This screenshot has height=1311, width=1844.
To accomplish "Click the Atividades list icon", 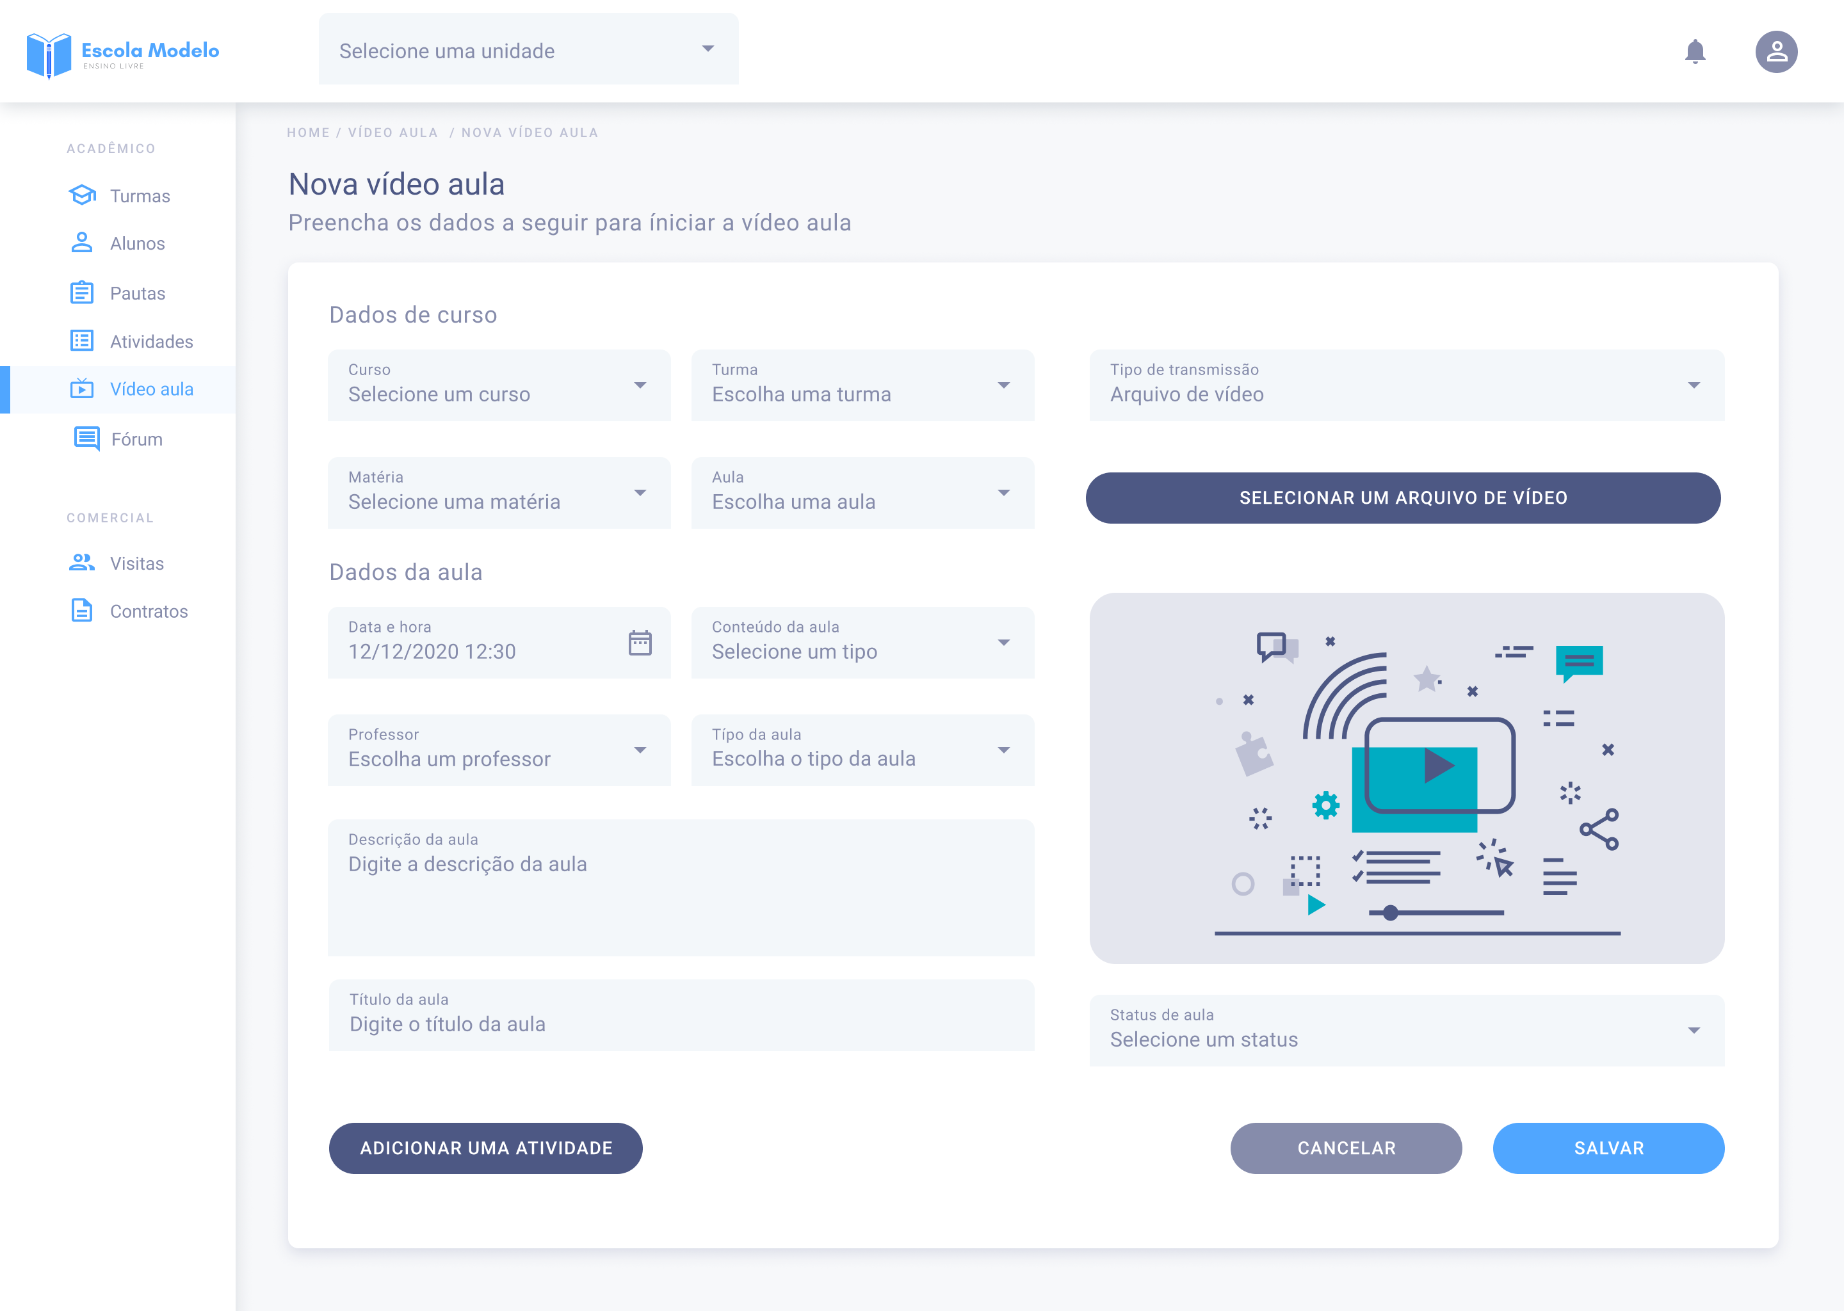I will (83, 341).
